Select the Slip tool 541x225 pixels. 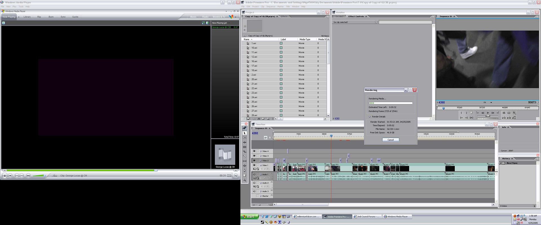[x=245, y=161]
